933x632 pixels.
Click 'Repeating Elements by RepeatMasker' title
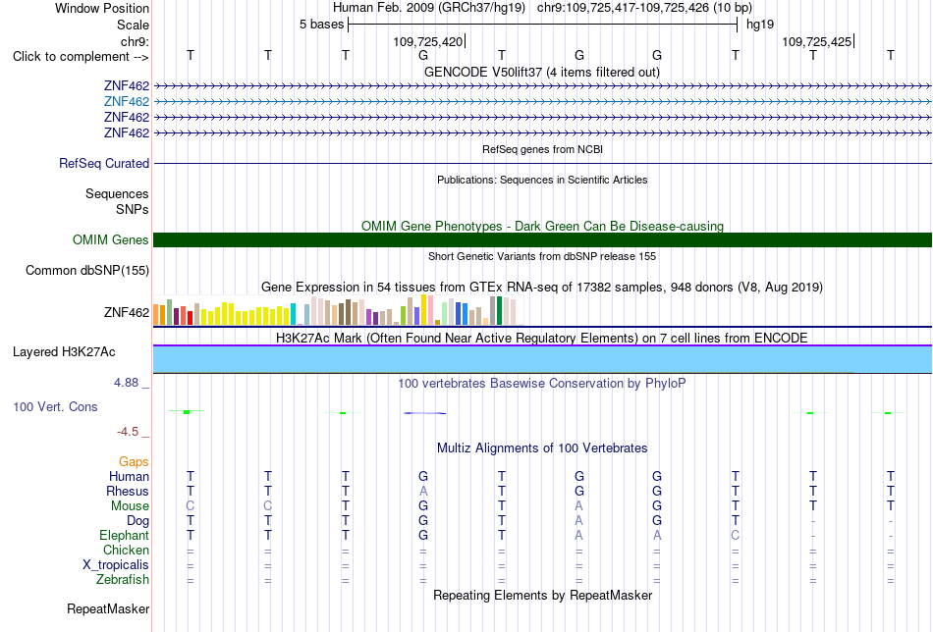(542, 596)
